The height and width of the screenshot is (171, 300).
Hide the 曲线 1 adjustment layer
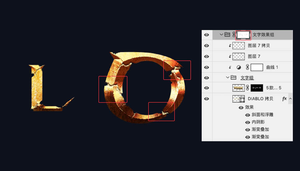point(207,67)
